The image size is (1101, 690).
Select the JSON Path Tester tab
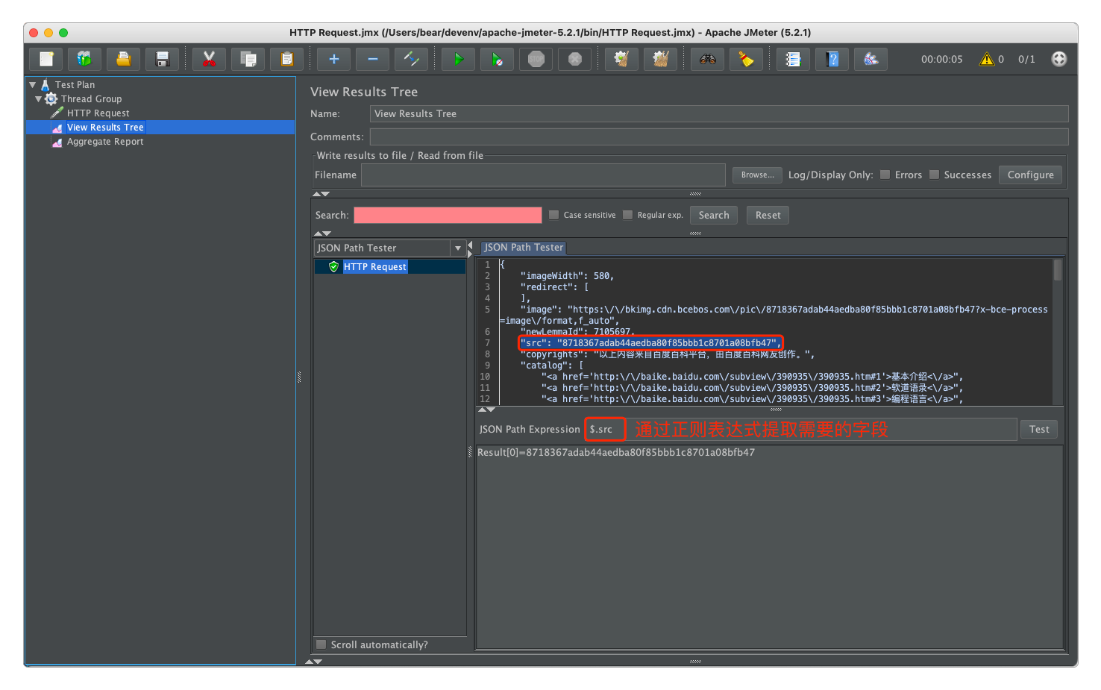524,248
